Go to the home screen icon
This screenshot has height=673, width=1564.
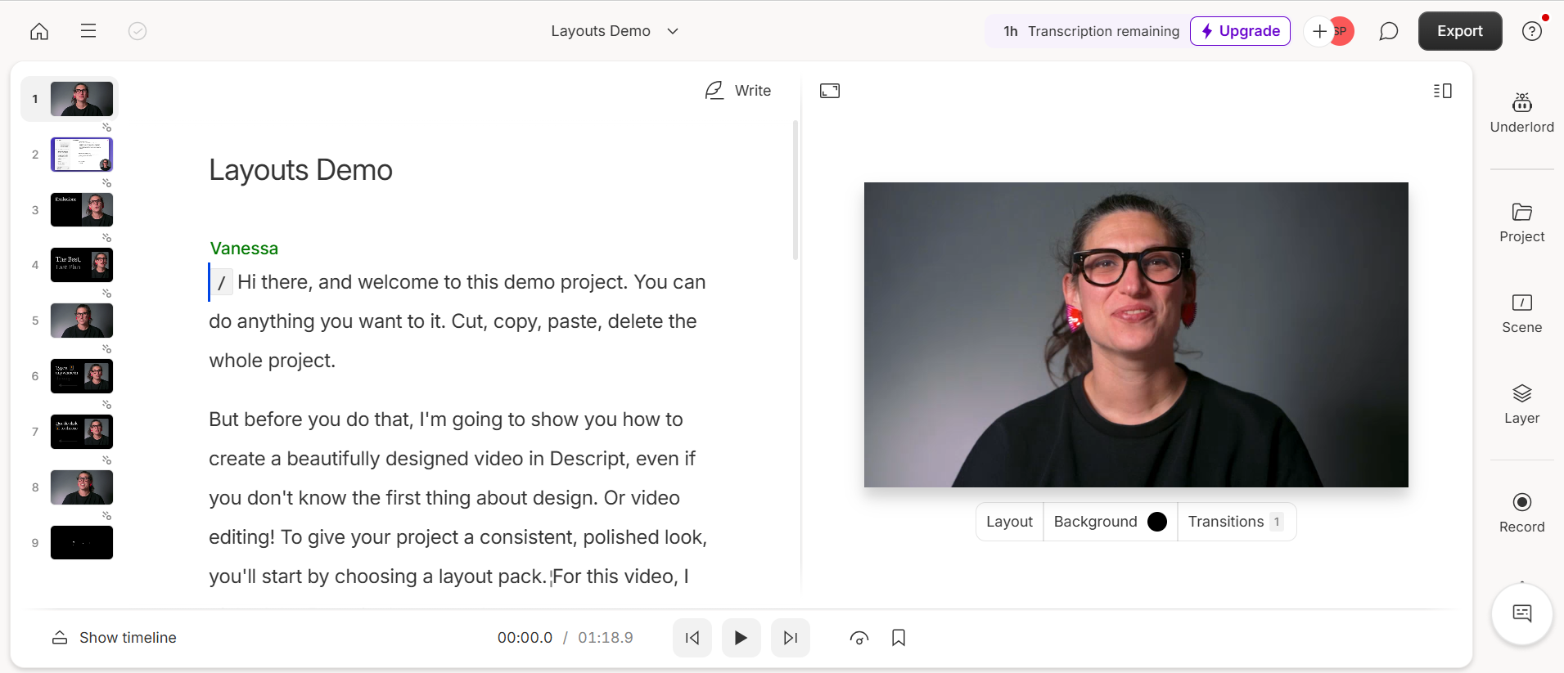point(39,31)
